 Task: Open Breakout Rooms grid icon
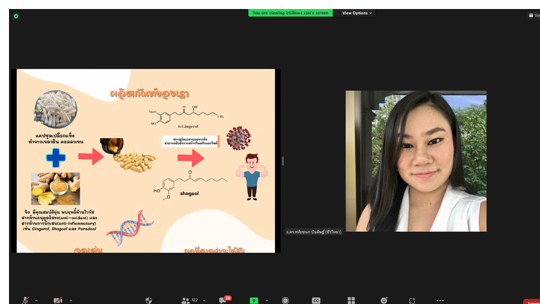[351, 301]
